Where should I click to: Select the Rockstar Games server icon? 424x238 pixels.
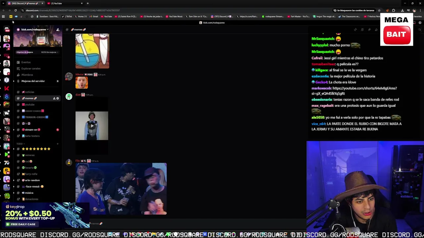pyautogui.click(x=7, y=171)
